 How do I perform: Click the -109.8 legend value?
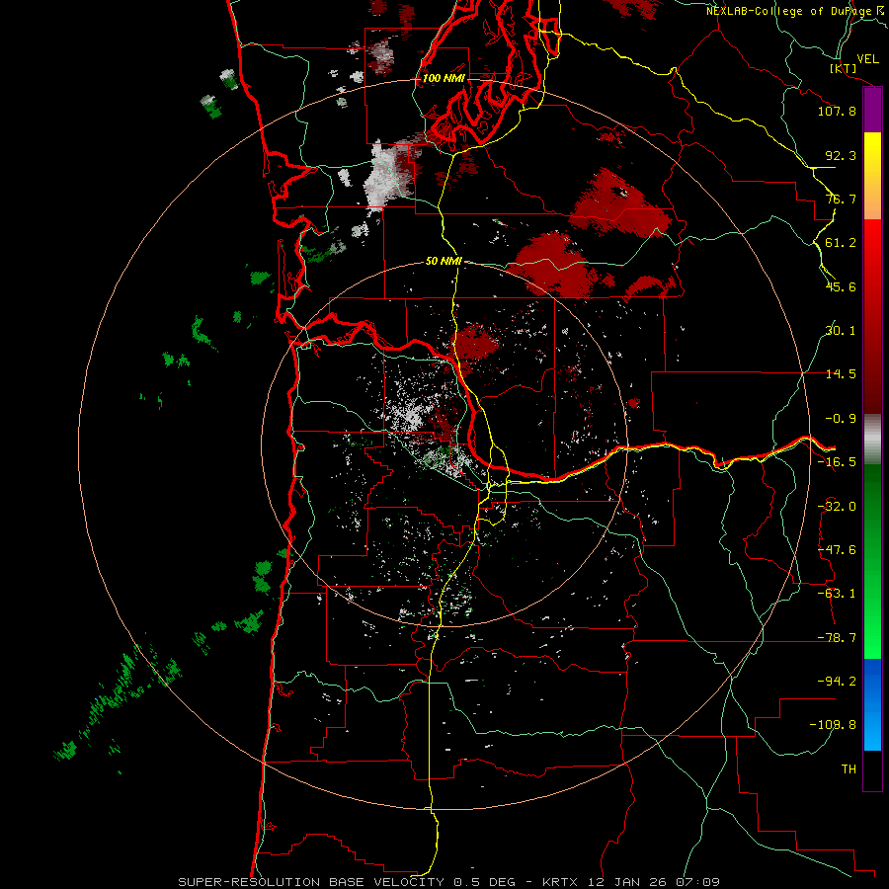pyautogui.click(x=833, y=725)
